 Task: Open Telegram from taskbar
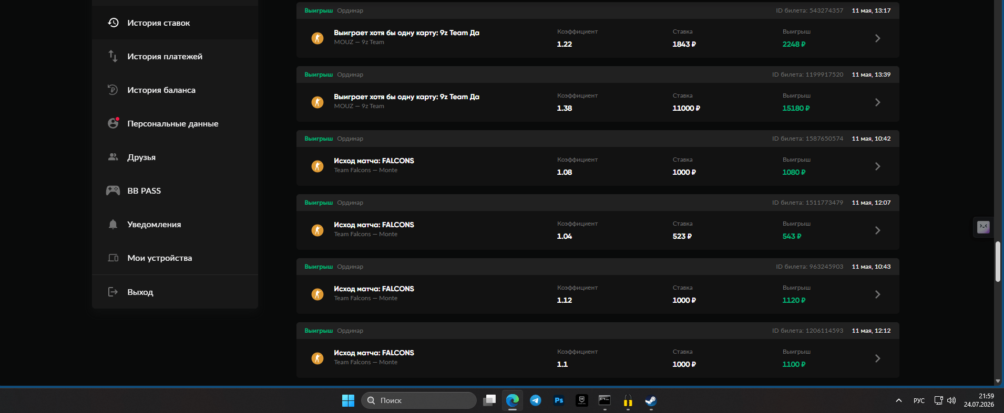click(536, 400)
